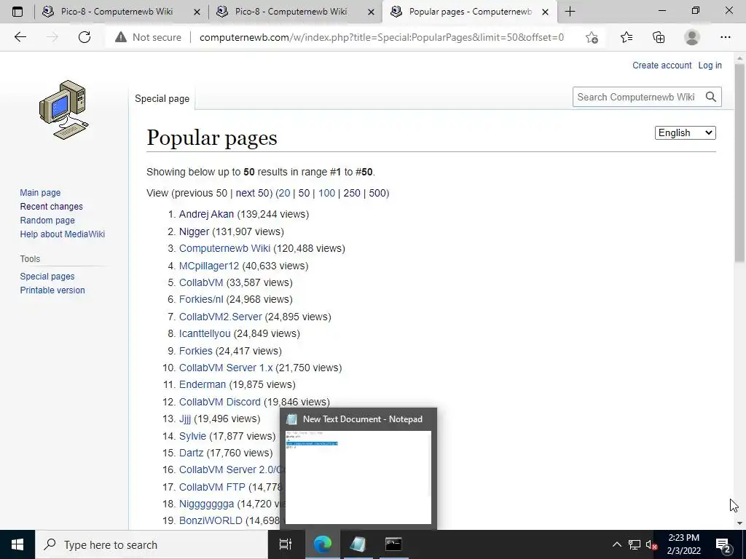Screen dimensions: 746x559
Task: Open the CollabVM page link
Action: pos(201,282)
